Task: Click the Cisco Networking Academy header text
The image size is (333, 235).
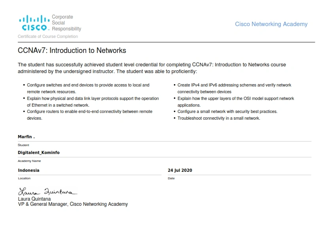Action: (271, 24)
